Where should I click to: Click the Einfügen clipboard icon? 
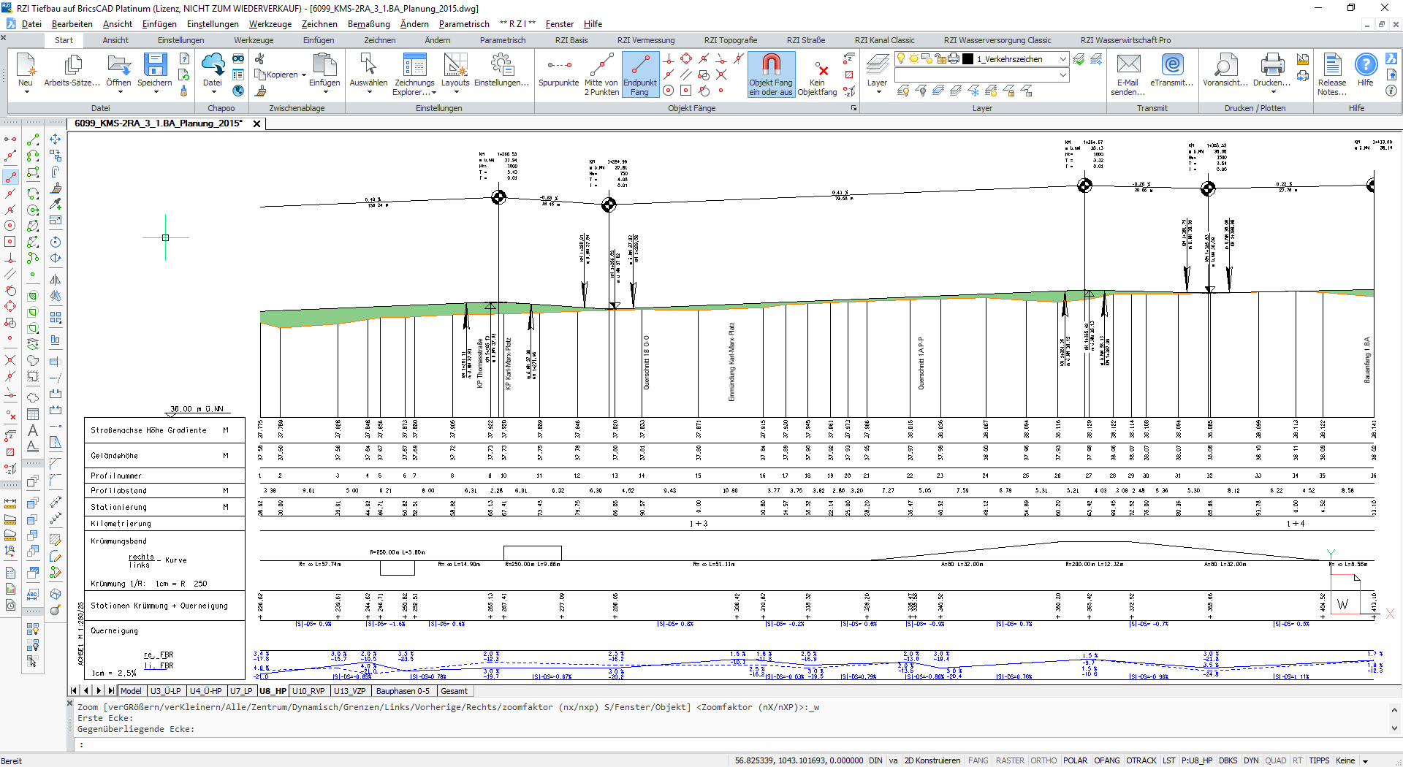click(x=324, y=64)
